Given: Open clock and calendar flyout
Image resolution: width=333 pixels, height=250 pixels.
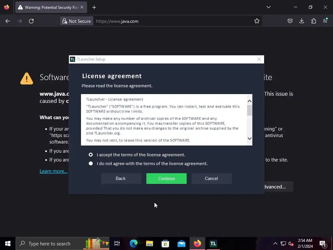Looking at the screenshot, I should tap(305, 243).
